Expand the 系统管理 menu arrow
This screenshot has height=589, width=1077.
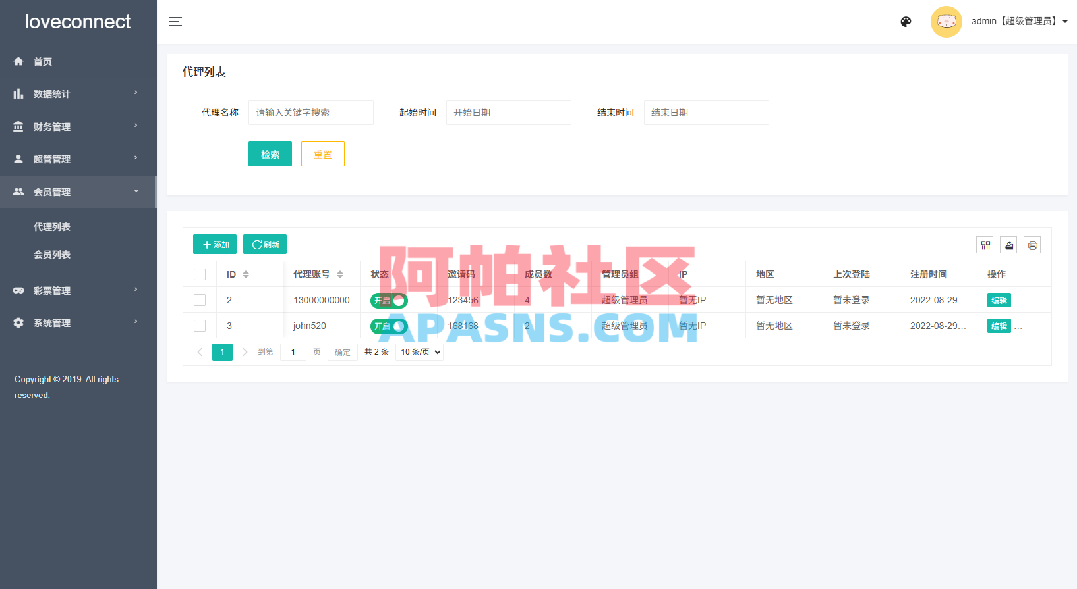coord(136,322)
